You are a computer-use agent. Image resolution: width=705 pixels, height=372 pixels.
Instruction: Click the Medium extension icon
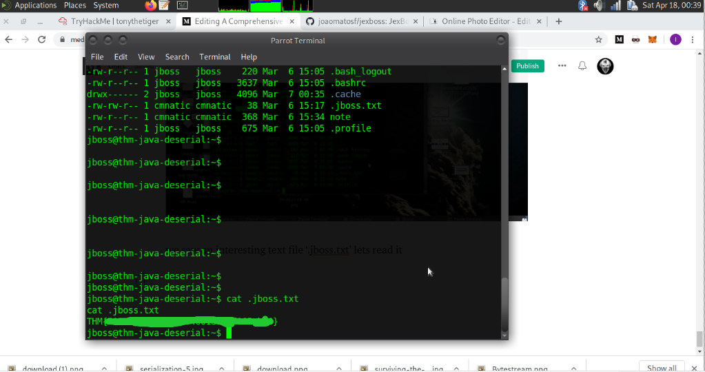[619, 39]
